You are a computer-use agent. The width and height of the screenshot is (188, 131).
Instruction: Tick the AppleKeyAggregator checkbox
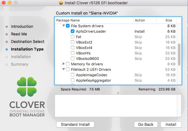73,80
